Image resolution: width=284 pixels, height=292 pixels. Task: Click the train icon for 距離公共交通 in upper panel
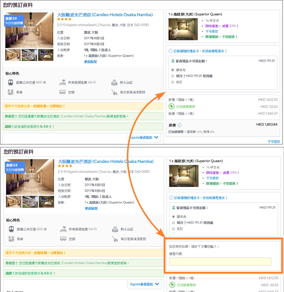[10, 83]
